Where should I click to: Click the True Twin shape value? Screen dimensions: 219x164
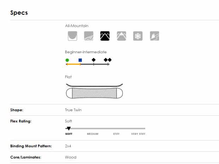(x=73, y=110)
